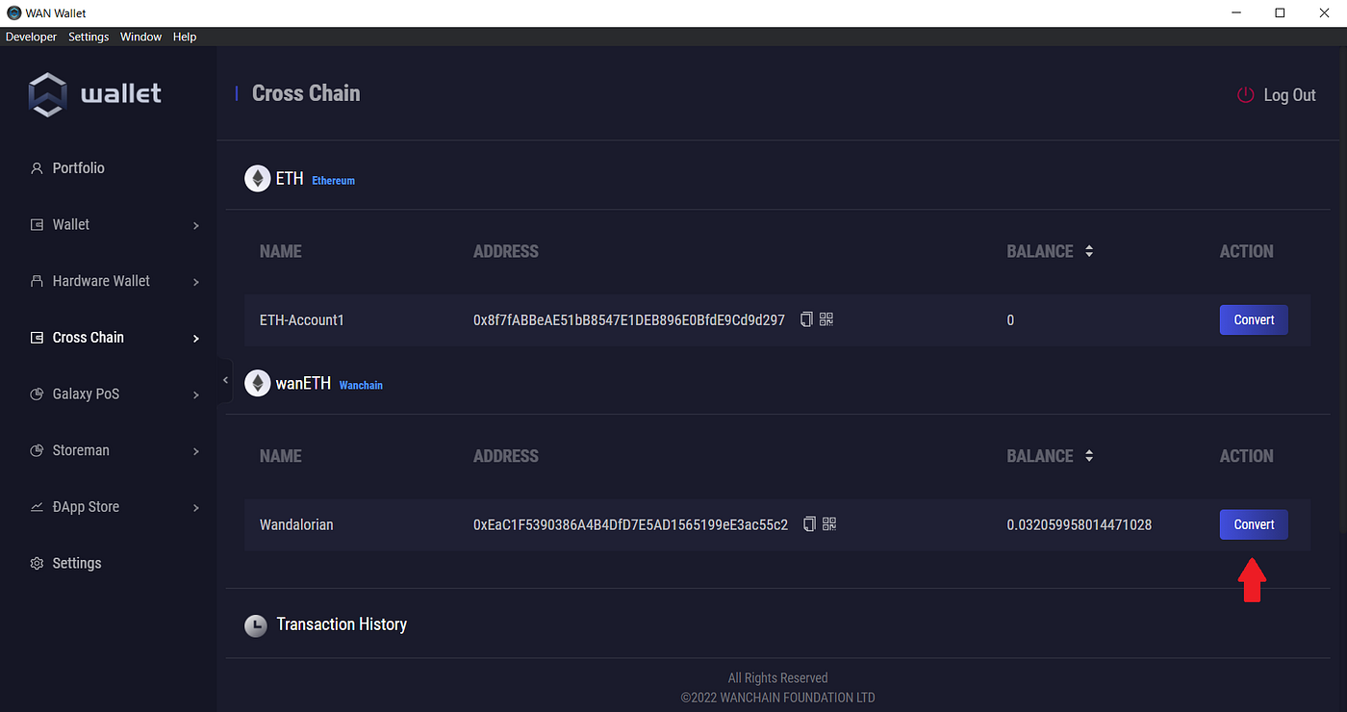Show QR code for Wandalorian address
This screenshot has height=712, width=1347.
(x=829, y=524)
